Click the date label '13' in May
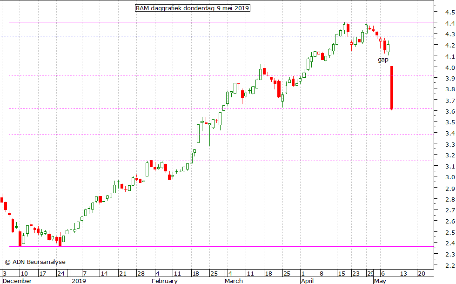456x284 pixels. 403,274
